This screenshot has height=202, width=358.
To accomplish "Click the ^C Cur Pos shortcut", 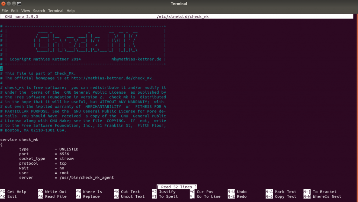I will click(202, 192).
